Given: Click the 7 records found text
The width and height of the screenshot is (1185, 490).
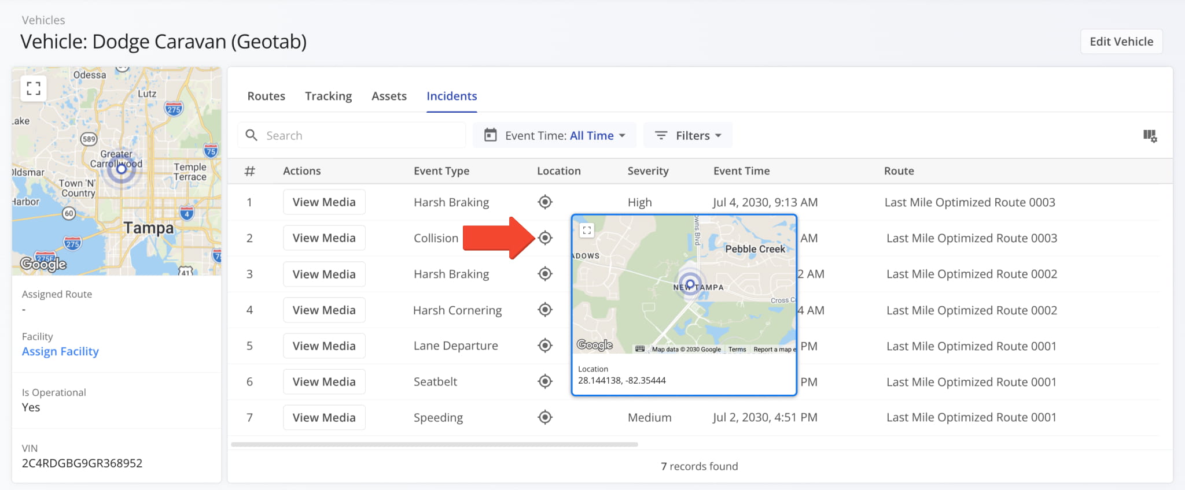Looking at the screenshot, I should pyautogui.click(x=700, y=466).
